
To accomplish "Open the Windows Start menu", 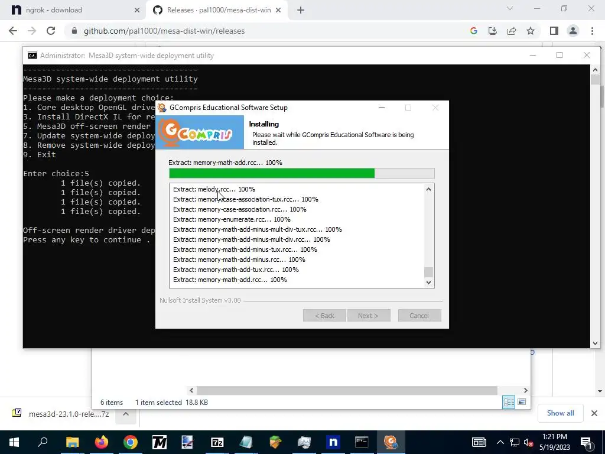I will tap(14, 442).
